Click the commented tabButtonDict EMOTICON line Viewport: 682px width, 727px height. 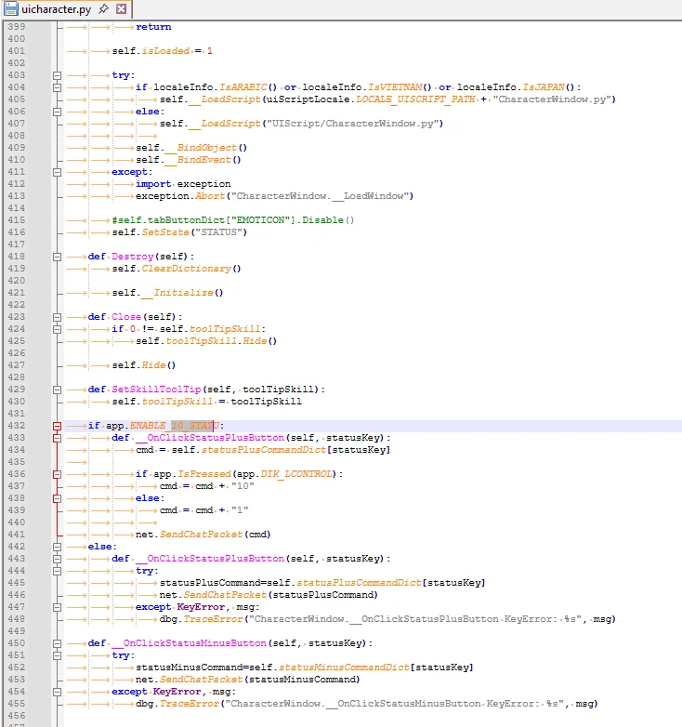[232, 220]
